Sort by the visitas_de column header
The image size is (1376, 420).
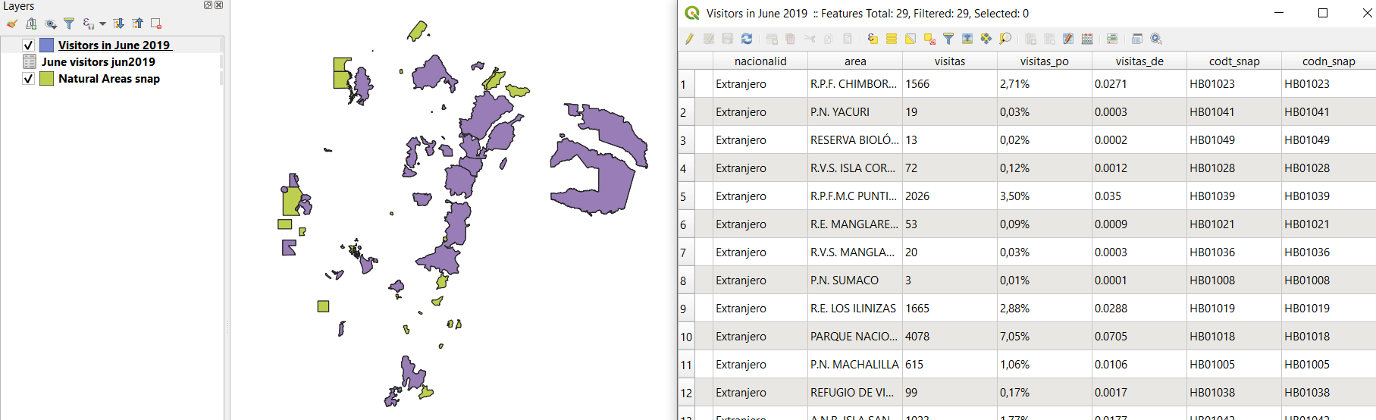click(x=1139, y=61)
